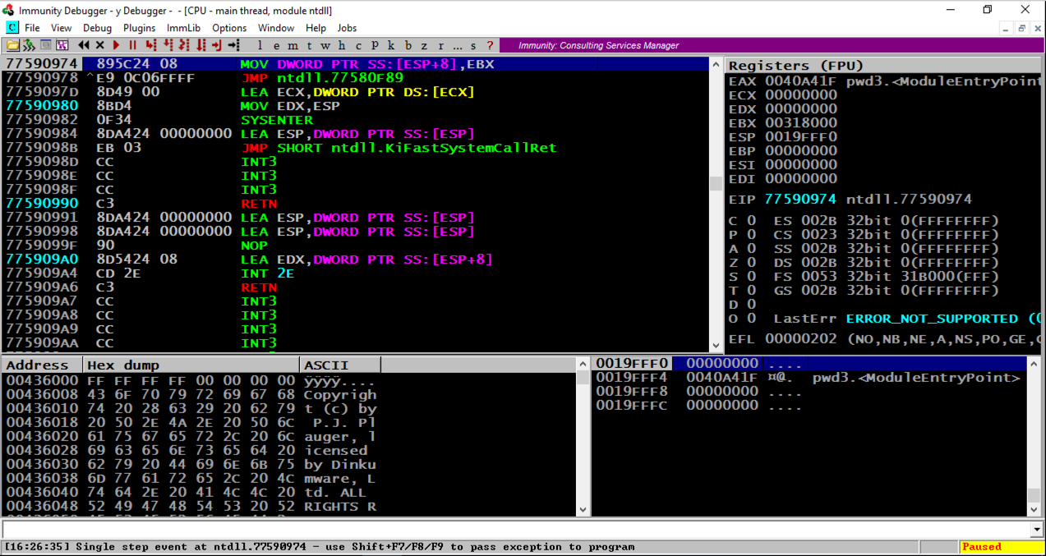The height and width of the screenshot is (556, 1046).
Task: Open the ImmLib menu
Action: click(x=183, y=28)
